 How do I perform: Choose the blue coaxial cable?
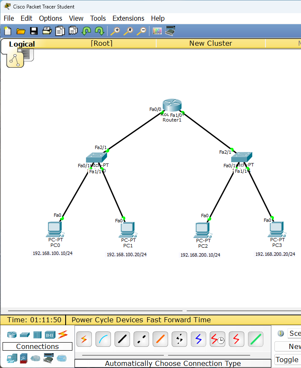click(198, 339)
